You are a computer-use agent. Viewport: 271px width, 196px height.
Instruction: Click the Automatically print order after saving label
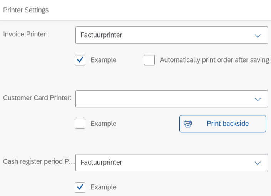click(214, 60)
